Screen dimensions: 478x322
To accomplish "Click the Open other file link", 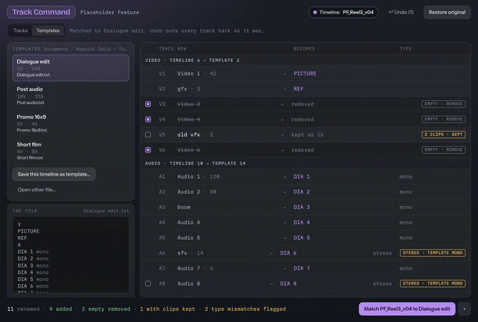I will point(37,190).
